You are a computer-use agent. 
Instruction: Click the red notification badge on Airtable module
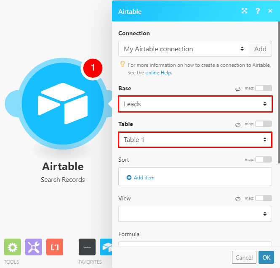pyautogui.click(x=93, y=67)
